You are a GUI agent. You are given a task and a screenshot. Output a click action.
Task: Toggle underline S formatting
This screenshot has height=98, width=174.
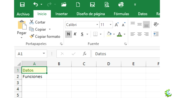(82, 34)
